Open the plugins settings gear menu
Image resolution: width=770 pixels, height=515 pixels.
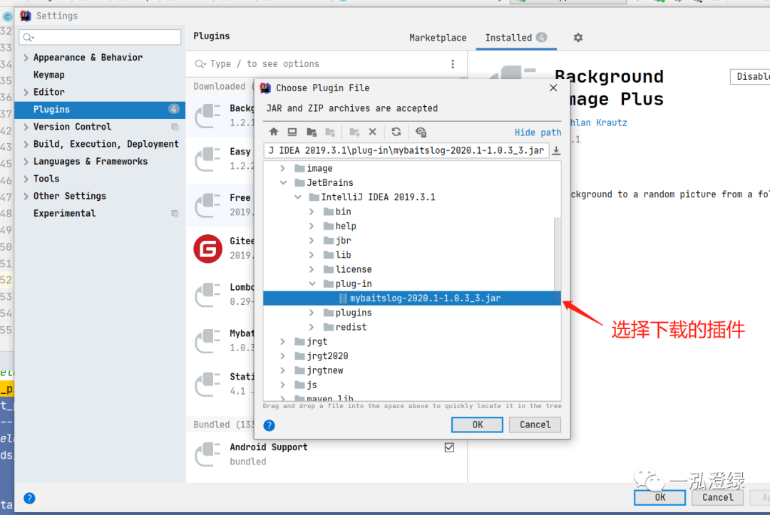pos(577,38)
